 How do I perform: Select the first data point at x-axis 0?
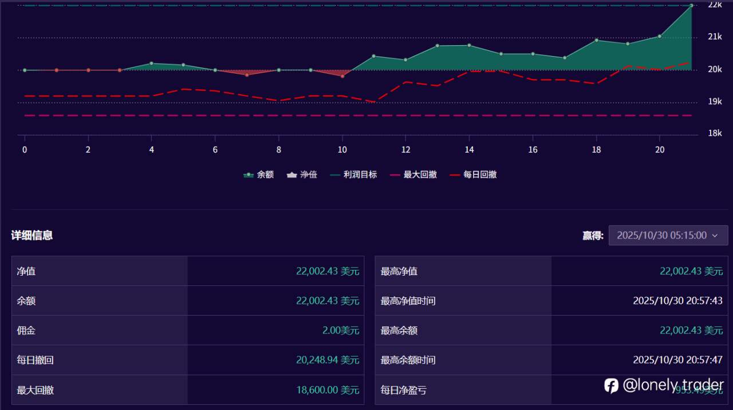[x=25, y=70]
